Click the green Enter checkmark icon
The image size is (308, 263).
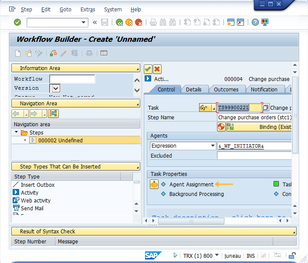(17, 22)
